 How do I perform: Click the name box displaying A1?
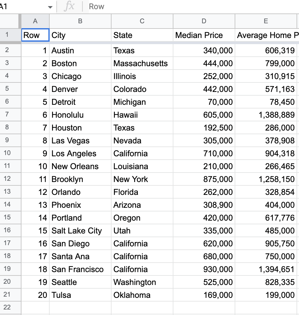(x=18, y=6)
